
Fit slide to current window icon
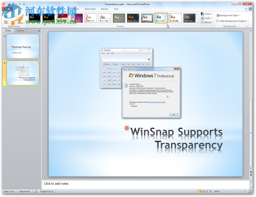250,191
